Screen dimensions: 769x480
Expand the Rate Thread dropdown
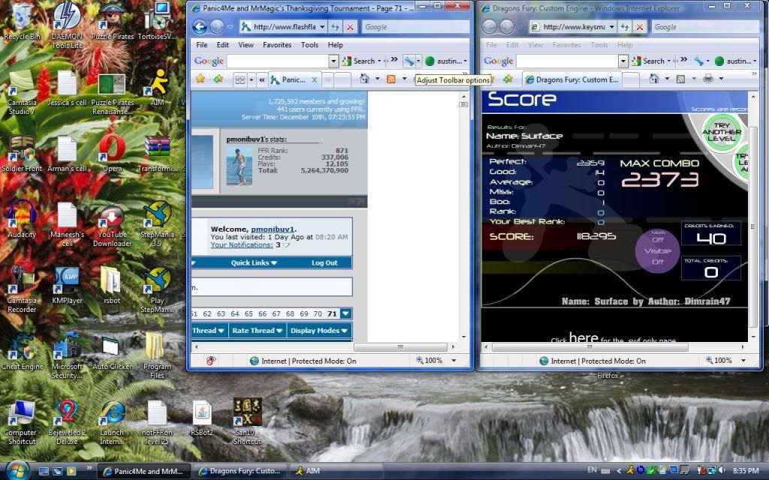tap(257, 330)
